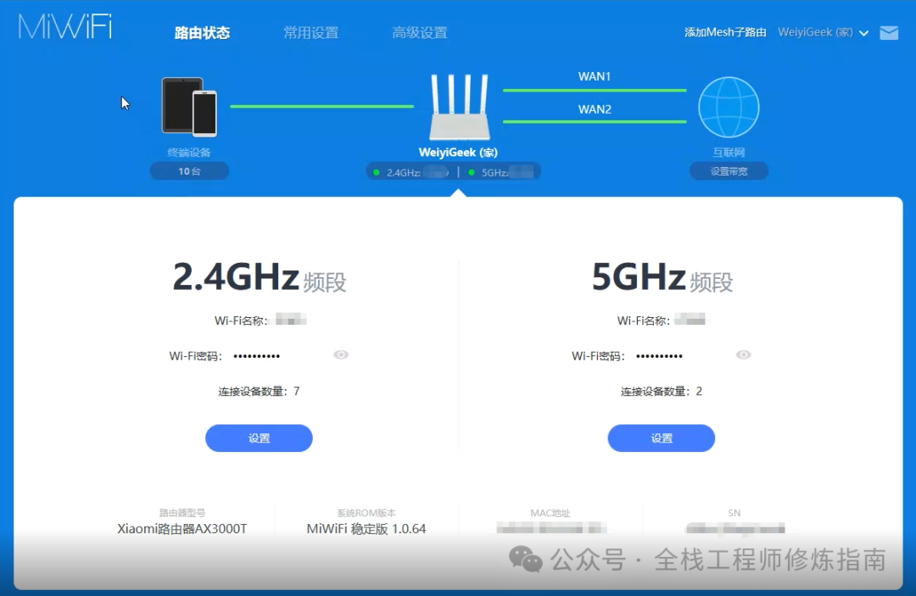Click the MiWiFi logo

[x=64, y=26]
